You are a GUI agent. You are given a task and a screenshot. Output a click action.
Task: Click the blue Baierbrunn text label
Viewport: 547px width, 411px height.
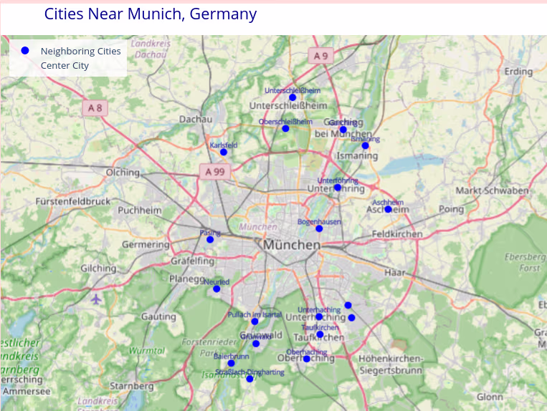click(232, 357)
